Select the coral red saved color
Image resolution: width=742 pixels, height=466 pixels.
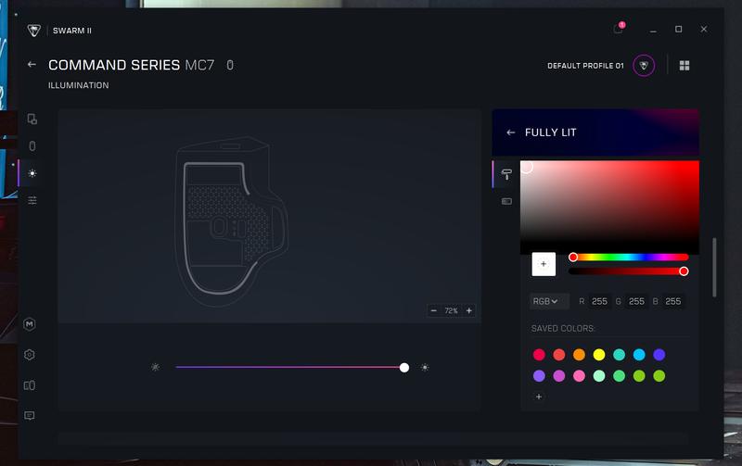point(559,355)
